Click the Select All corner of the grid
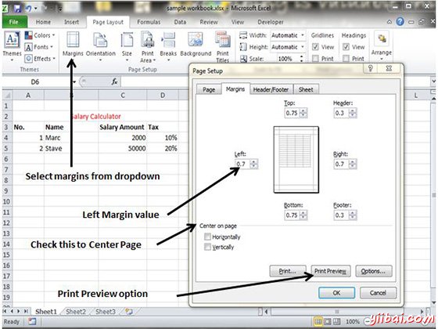 [x=7, y=96]
